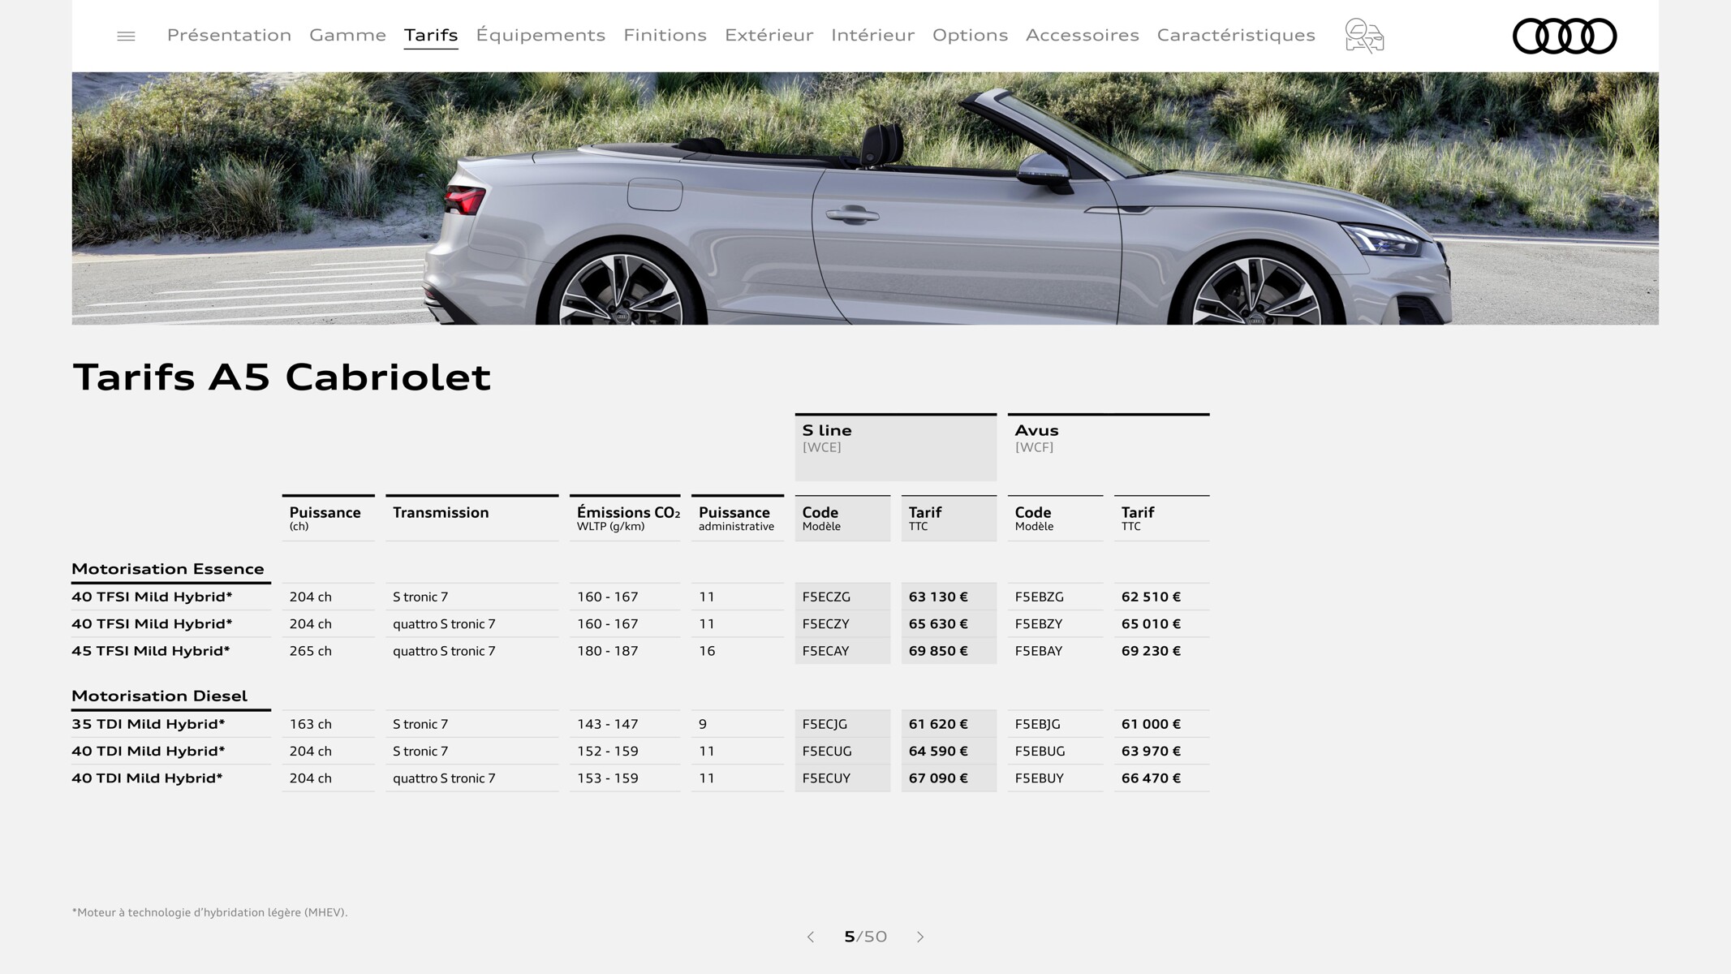Click model code F5ECJG
Screen dimensions: 1731x974
[825, 724]
